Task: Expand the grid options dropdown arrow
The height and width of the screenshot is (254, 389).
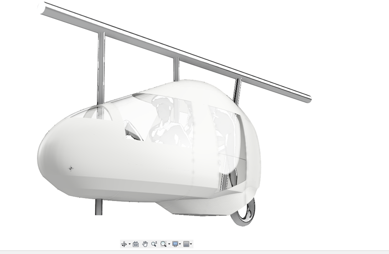Action: click(x=191, y=245)
